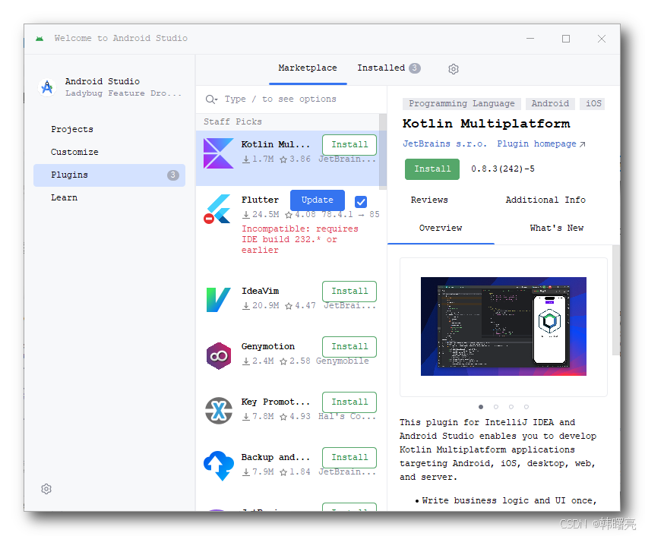
Task: Click the plugin list vertical scrollbar
Action: click(x=383, y=151)
